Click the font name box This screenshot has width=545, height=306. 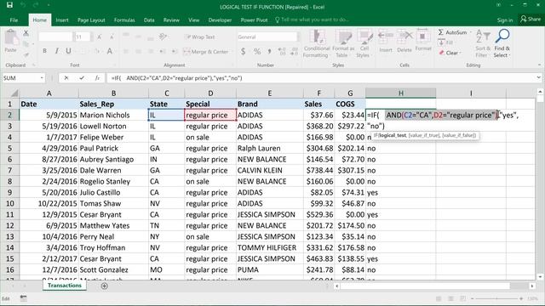(55, 37)
